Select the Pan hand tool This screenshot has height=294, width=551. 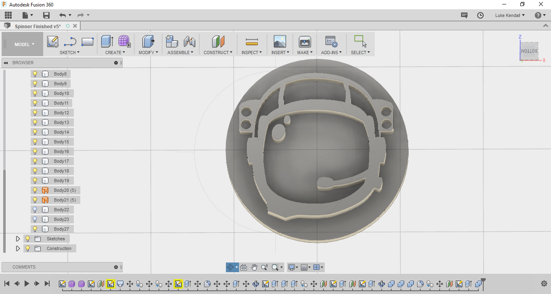(254, 267)
